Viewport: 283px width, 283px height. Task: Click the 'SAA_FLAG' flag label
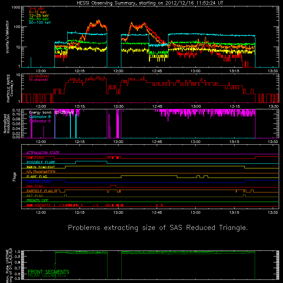(35, 186)
